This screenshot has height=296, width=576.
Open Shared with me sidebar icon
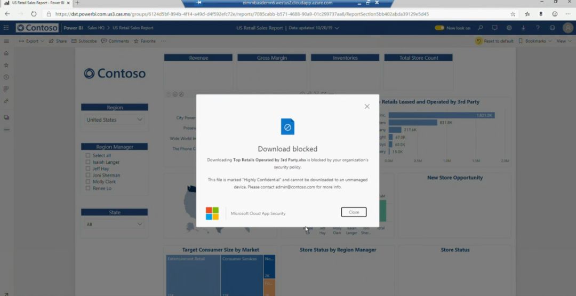point(6,101)
